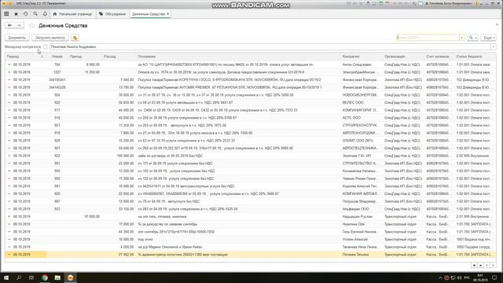
Task: Go back with the left arrow button
Action: click(10, 25)
